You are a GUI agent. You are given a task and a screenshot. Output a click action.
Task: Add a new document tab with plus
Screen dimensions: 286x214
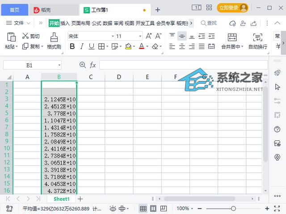[x=158, y=10]
